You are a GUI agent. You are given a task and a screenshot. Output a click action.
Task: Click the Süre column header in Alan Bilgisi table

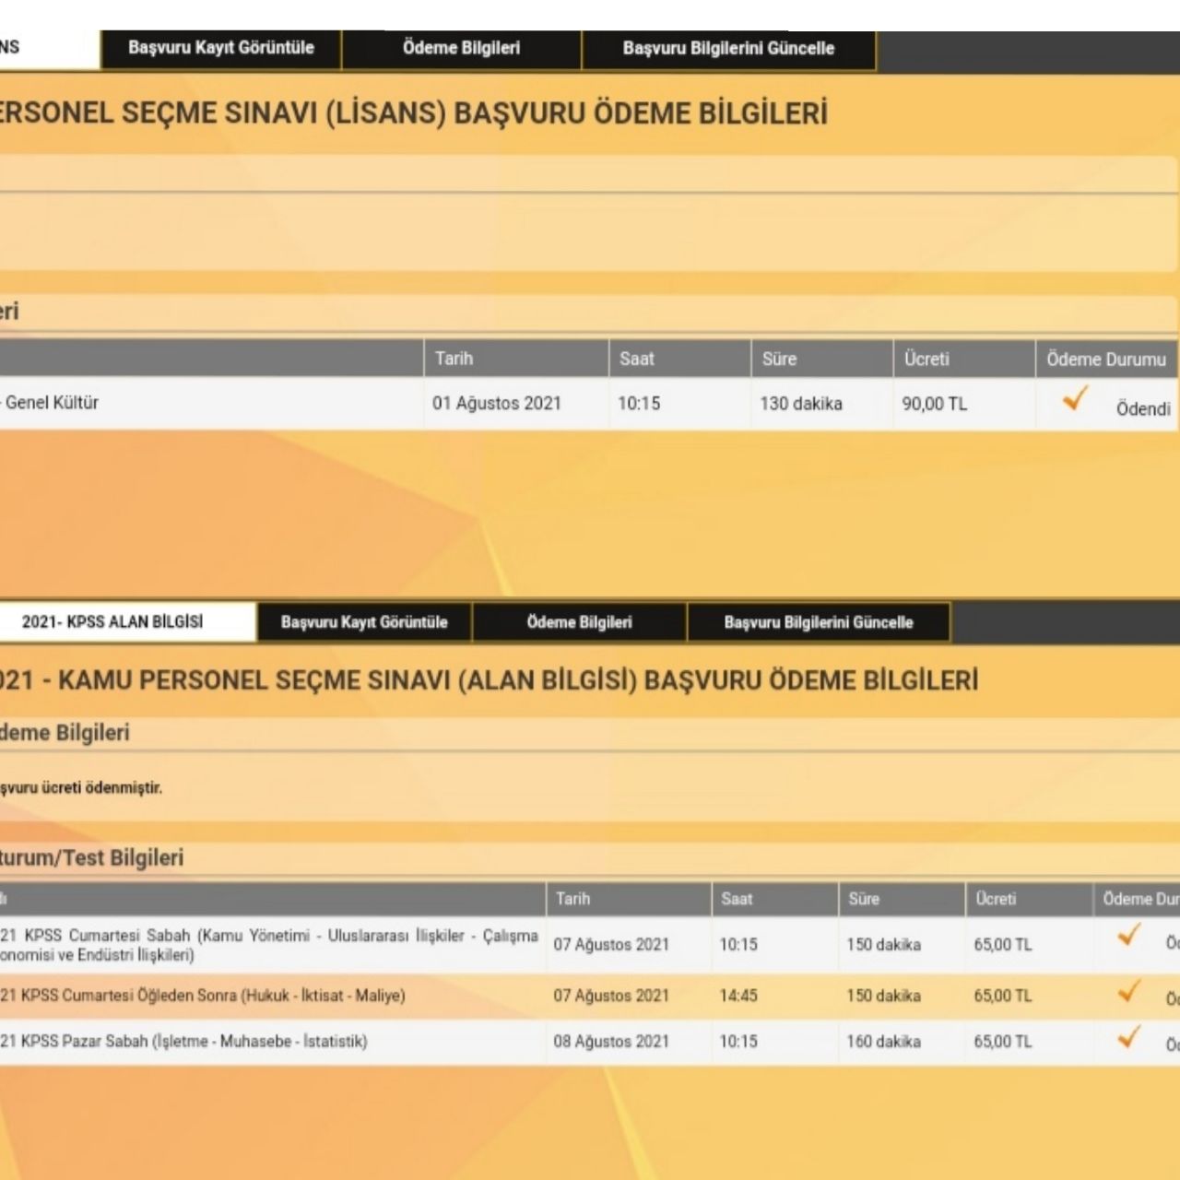864,899
